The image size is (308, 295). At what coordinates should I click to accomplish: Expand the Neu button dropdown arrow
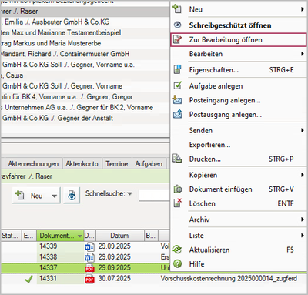point(55,196)
